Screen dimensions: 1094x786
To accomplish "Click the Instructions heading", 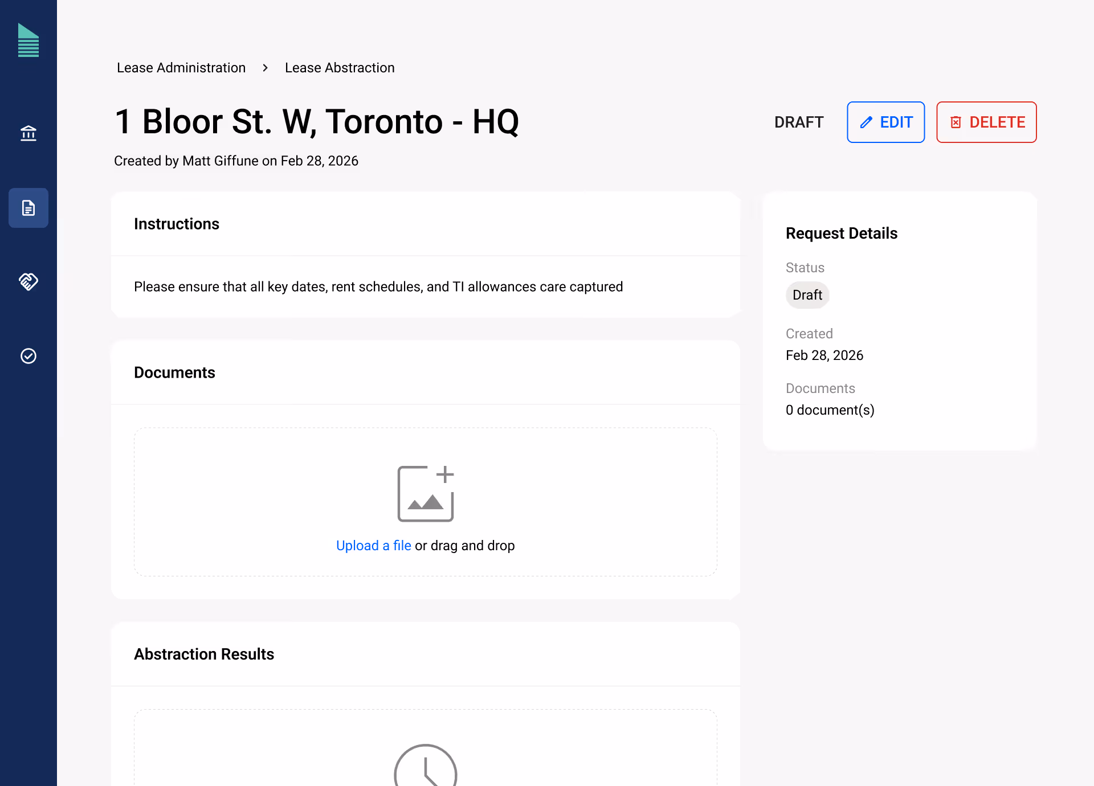I will click(177, 224).
